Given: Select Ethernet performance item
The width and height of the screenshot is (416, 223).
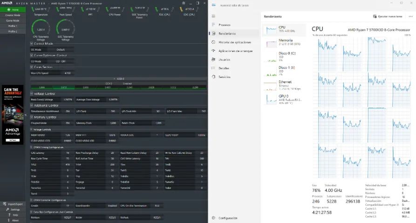Looking at the screenshot, I should (x=284, y=85).
